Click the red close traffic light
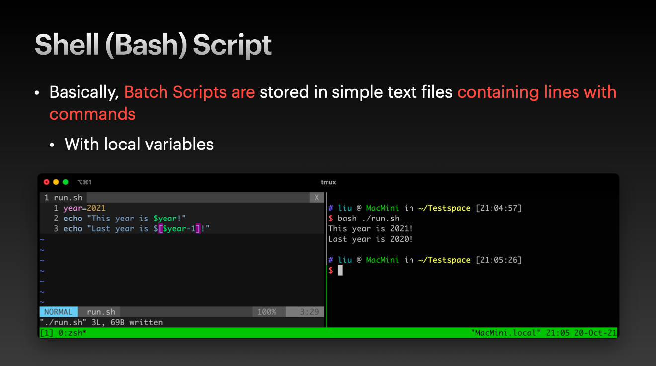 tap(46, 182)
